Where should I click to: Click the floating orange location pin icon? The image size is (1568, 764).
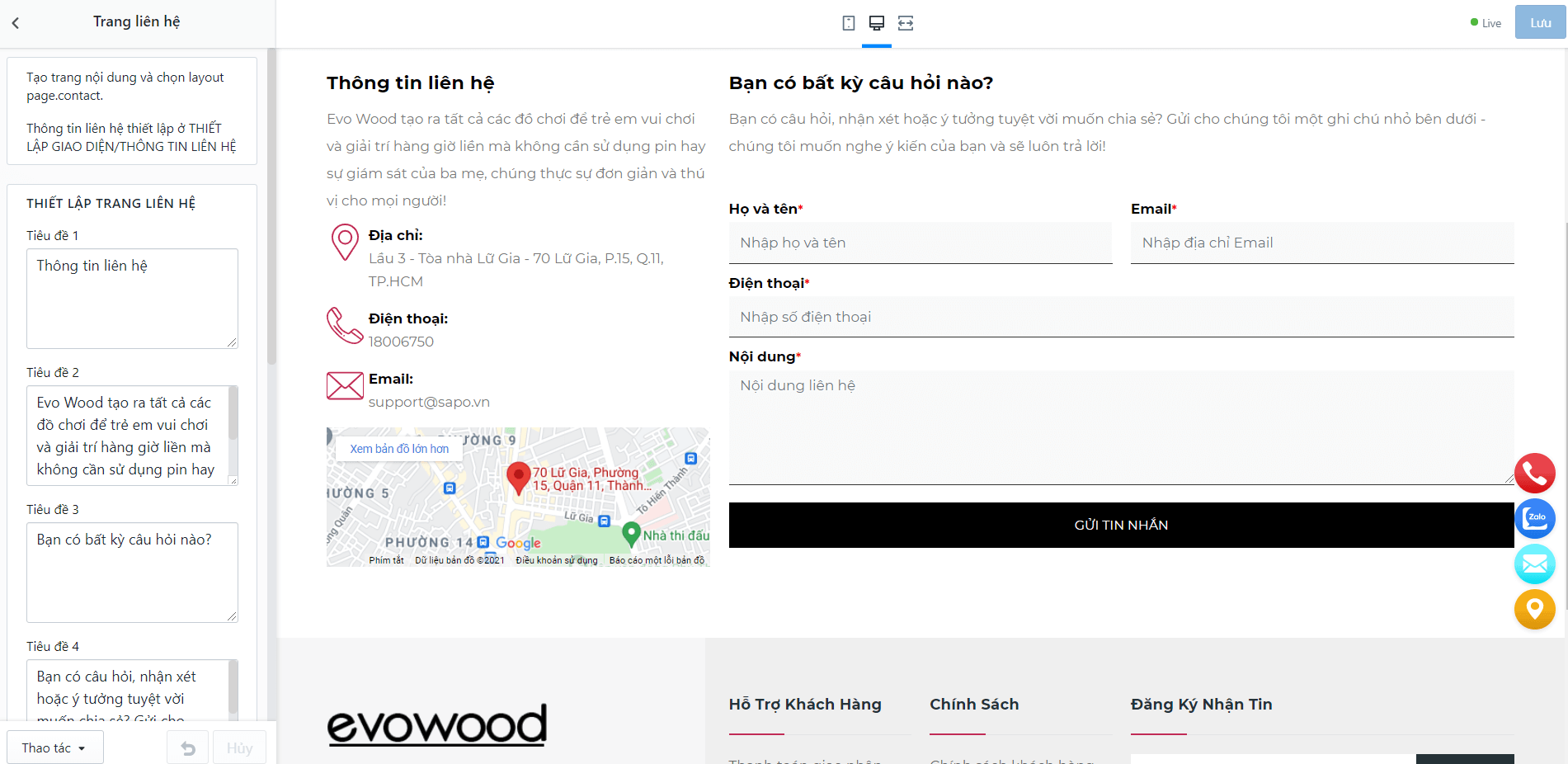click(1535, 609)
